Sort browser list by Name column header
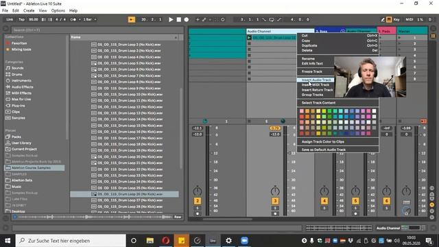This screenshot has width=439, height=247. point(124,37)
